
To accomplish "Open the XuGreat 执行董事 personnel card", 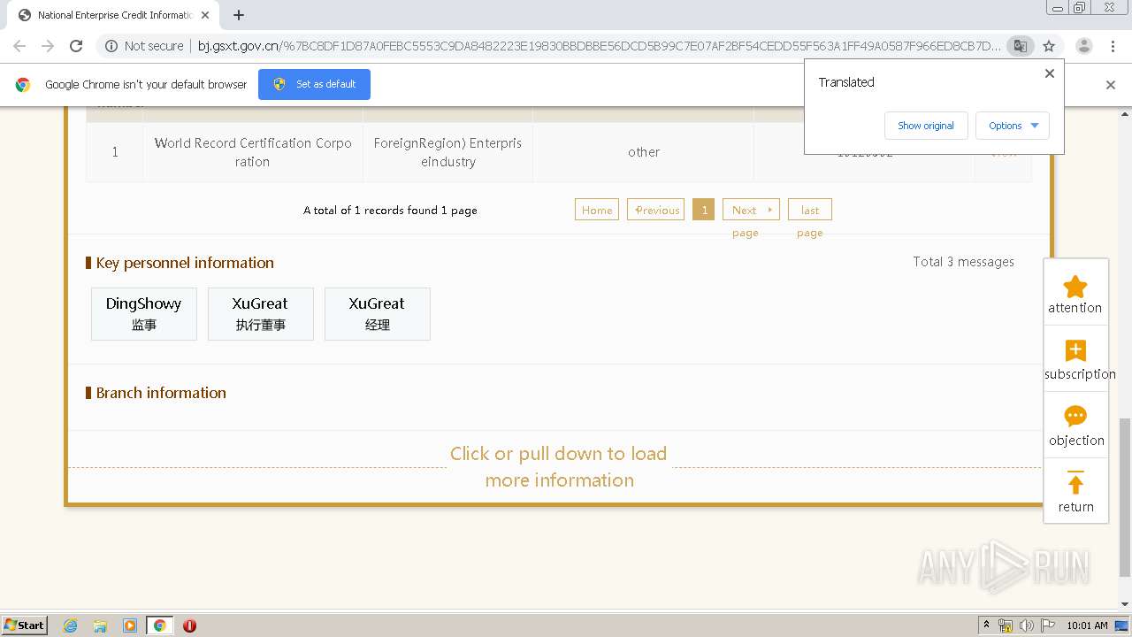I will coord(261,313).
